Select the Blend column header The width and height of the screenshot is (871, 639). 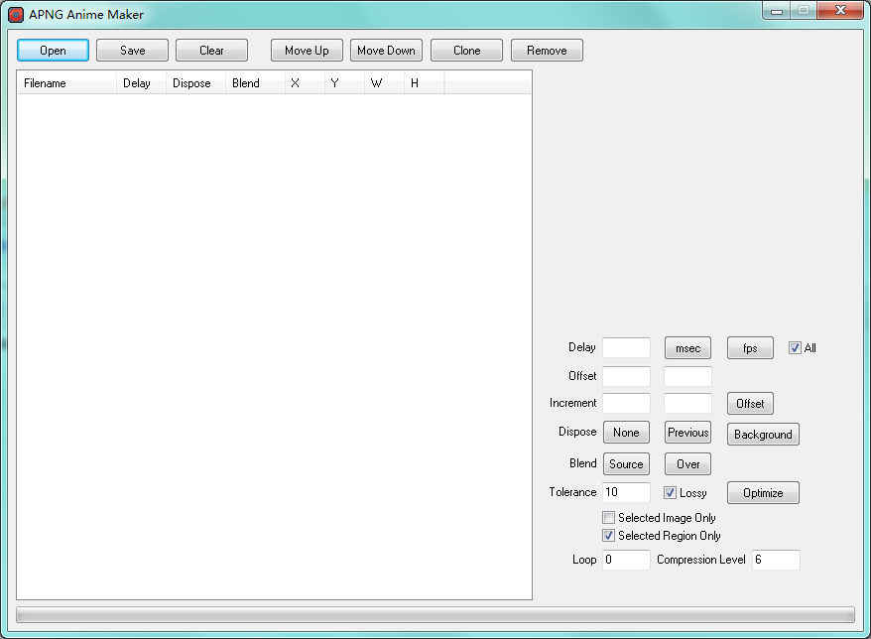point(255,83)
